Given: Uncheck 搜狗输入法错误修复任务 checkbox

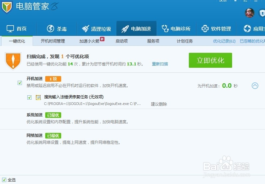Looking at the screenshot, I should (x=29, y=97).
